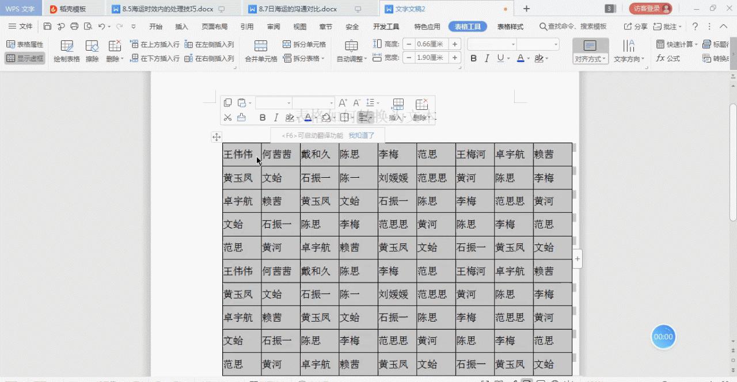Click the Help question mark icon
737x382 pixels.
tap(695, 26)
